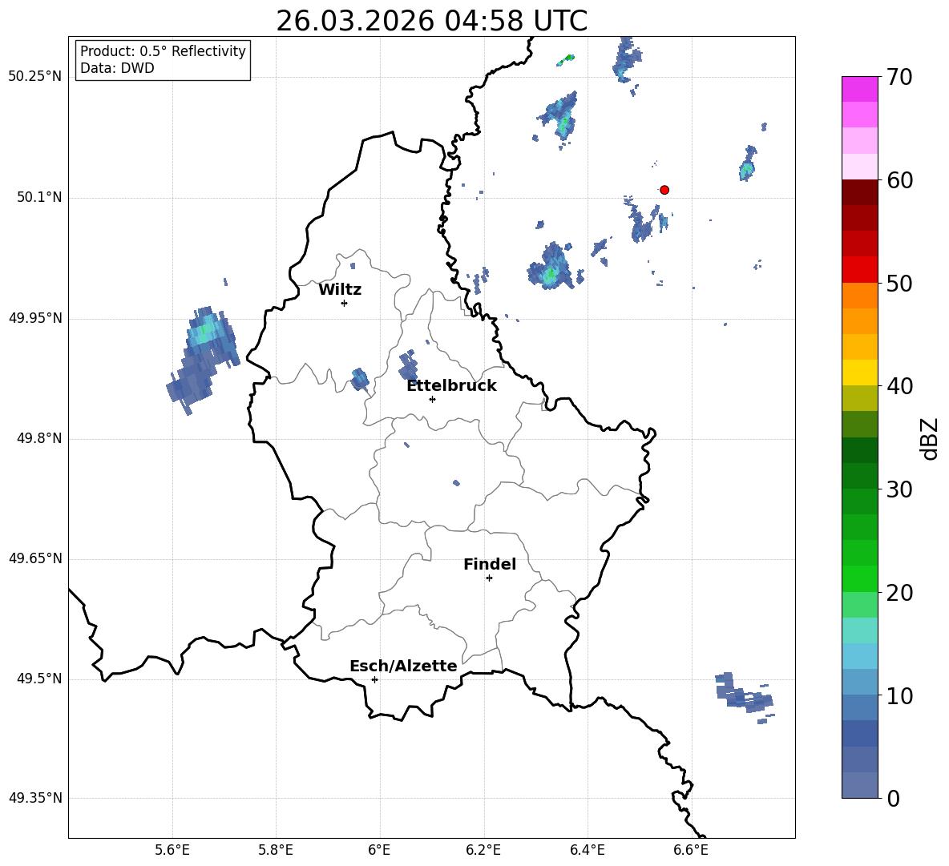Click the Product: 0.5° Reflectivity text
The width and height of the screenshot is (949, 866).
tap(163, 51)
